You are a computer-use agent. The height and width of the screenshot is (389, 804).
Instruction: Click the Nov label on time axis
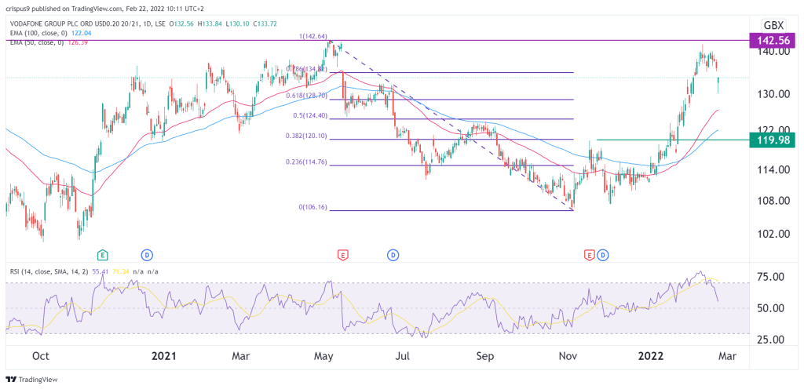[567, 356]
